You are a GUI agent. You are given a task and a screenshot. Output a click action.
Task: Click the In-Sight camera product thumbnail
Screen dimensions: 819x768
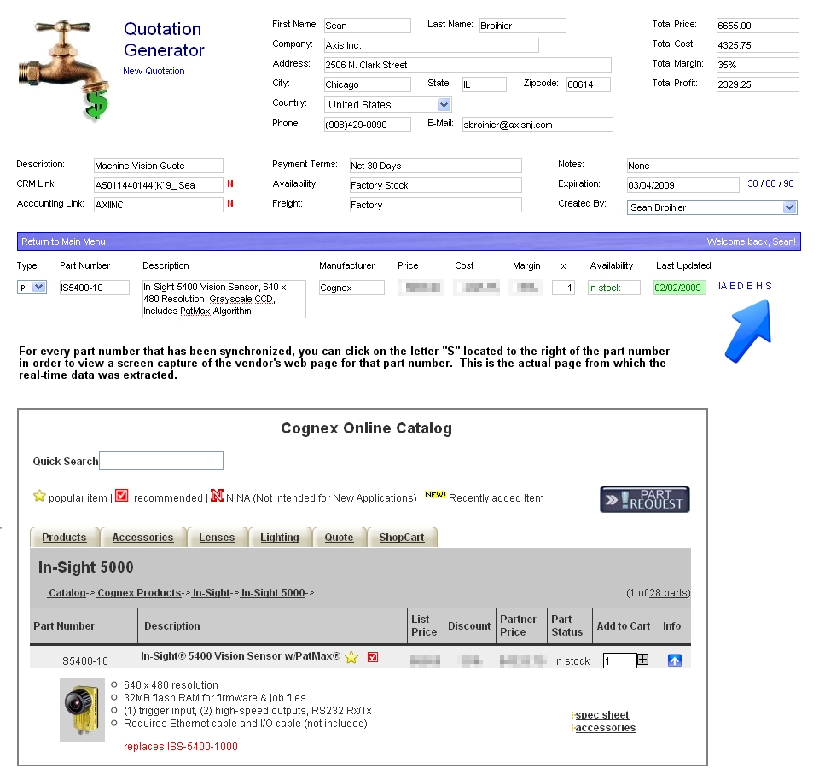pos(82,710)
